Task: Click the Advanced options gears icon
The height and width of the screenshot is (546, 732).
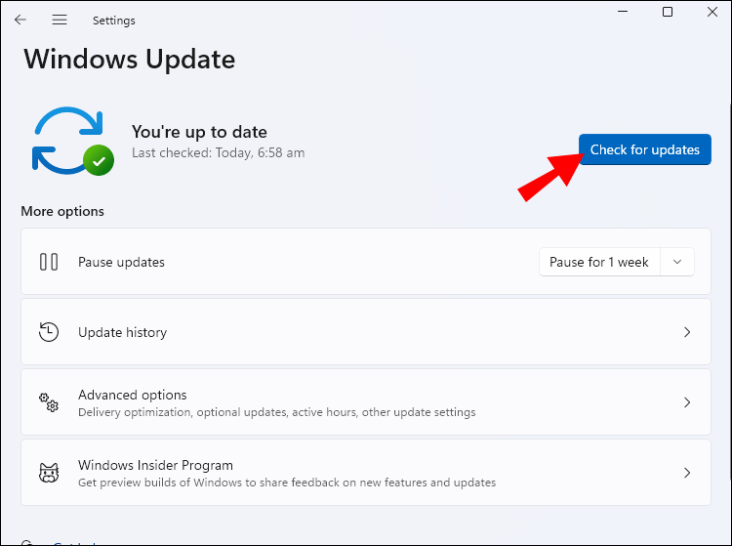Action: click(49, 402)
